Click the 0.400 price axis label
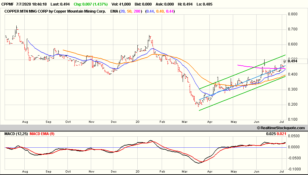The image size is (308, 175). tap(293, 74)
